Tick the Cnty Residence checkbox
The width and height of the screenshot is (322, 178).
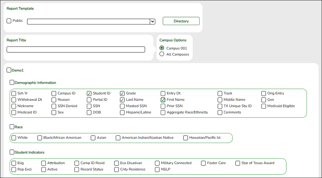pos(116,170)
